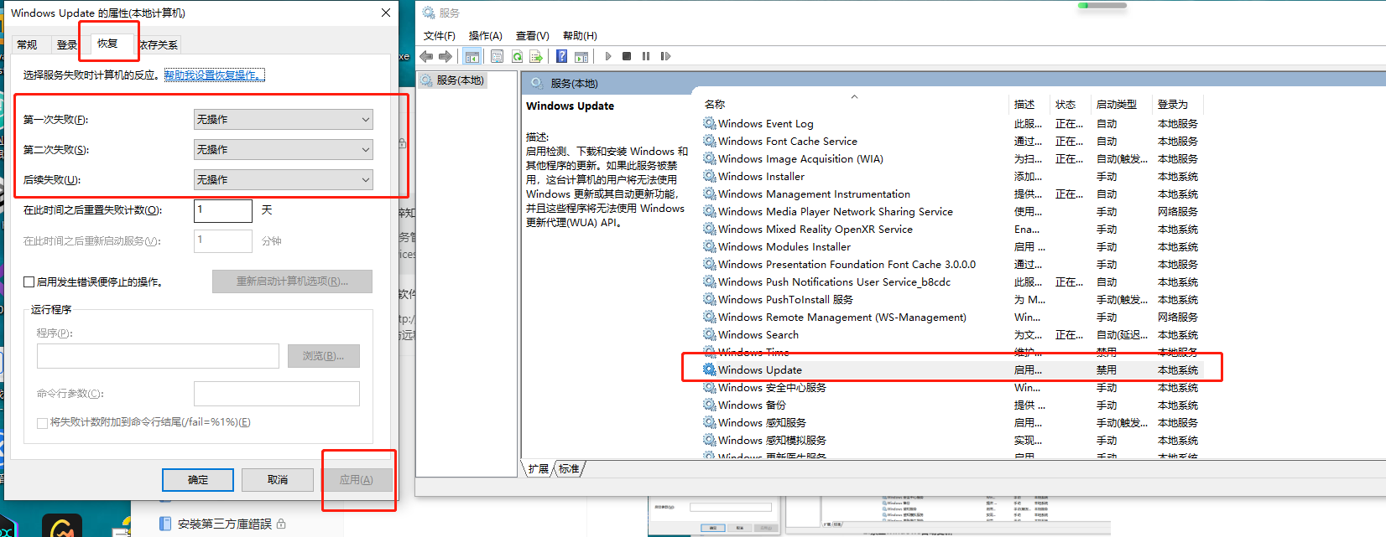This screenshot has width=1386, height=537.
Task: Click the Restart Service toolbar icon
Action: 665,56
